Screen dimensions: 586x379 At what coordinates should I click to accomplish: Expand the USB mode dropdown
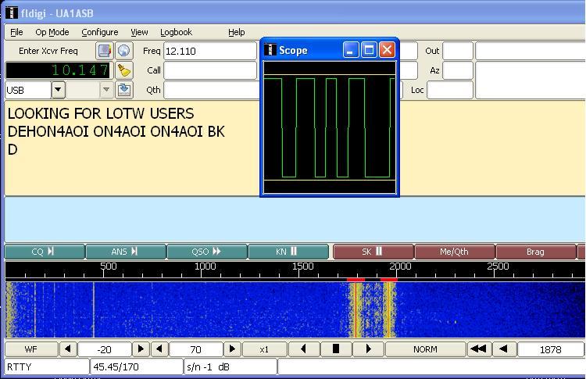point(59,90)
